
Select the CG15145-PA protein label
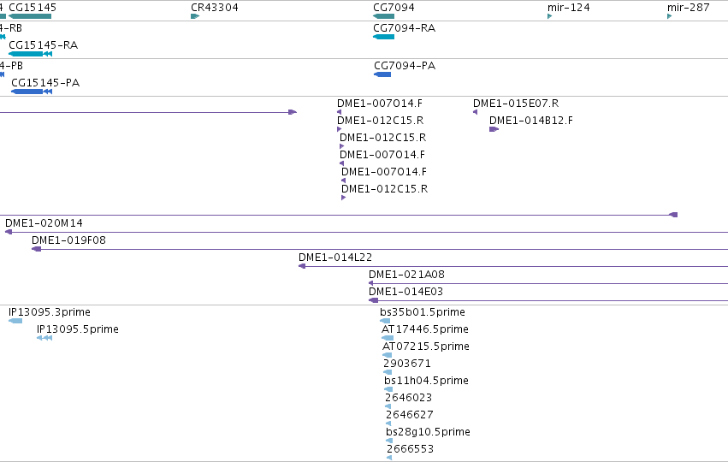coord(45,83)
